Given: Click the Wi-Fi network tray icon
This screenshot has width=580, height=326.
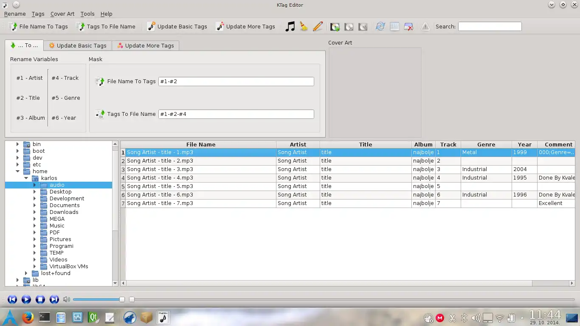Looking at the screenshot, I should click(500, 318).
